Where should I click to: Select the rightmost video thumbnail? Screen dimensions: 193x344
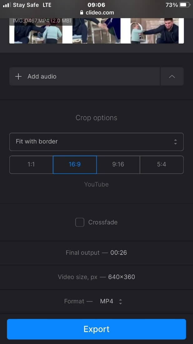pyautogui.click(x=157, y=31)
